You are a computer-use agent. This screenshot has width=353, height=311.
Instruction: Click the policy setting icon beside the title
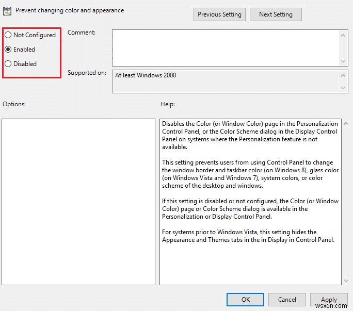click(8, 10)
